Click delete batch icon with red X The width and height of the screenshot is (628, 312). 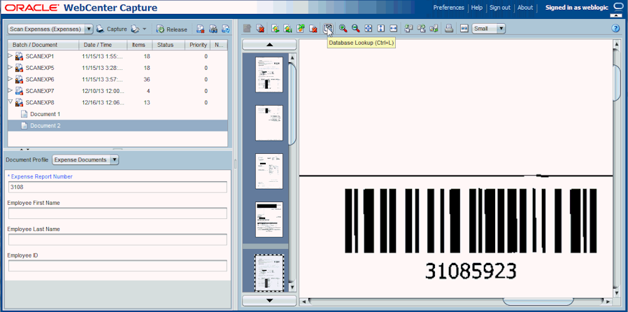[201, 29]
